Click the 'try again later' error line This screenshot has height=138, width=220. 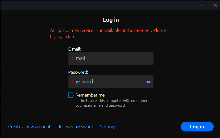(64, 37)
